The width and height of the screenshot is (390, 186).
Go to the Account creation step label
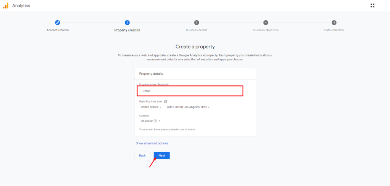[x=58, y=30]
